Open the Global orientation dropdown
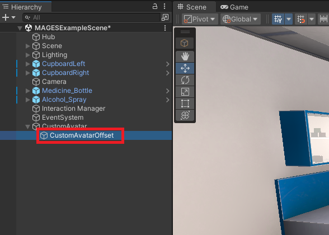 point(241,19)
